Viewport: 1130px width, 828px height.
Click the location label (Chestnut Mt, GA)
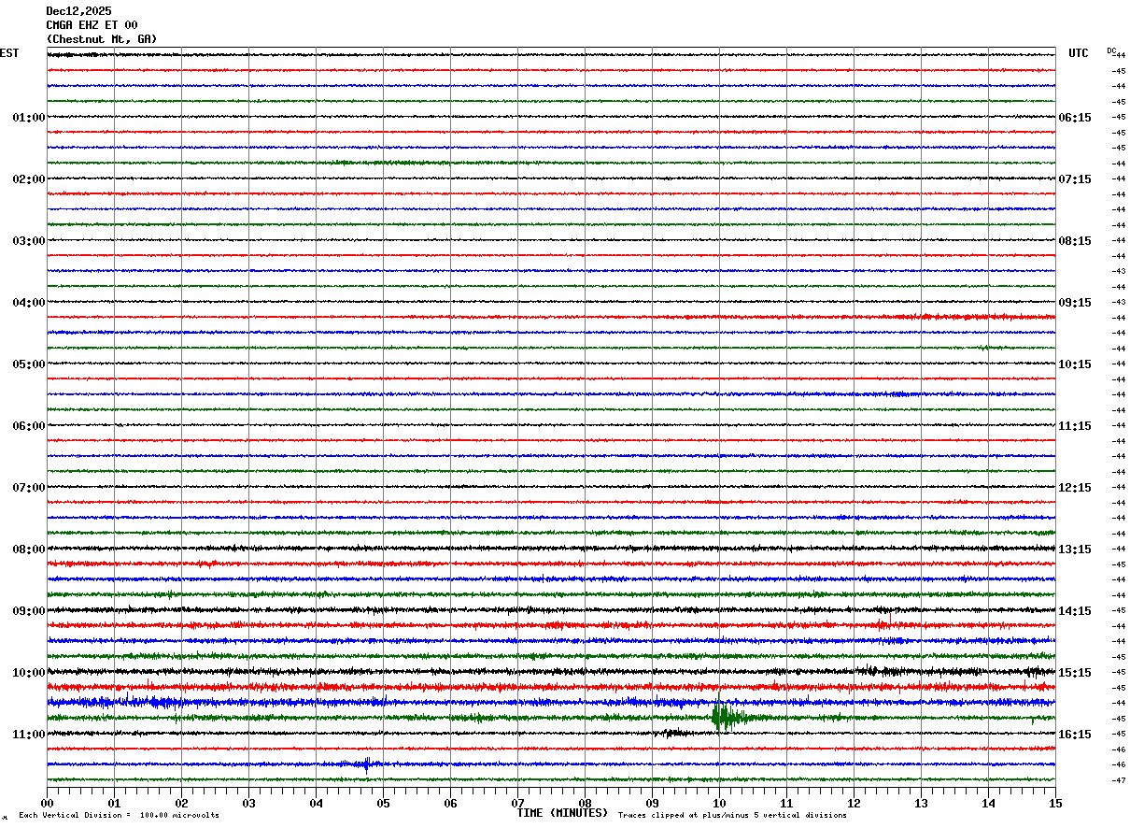point(102,39)
